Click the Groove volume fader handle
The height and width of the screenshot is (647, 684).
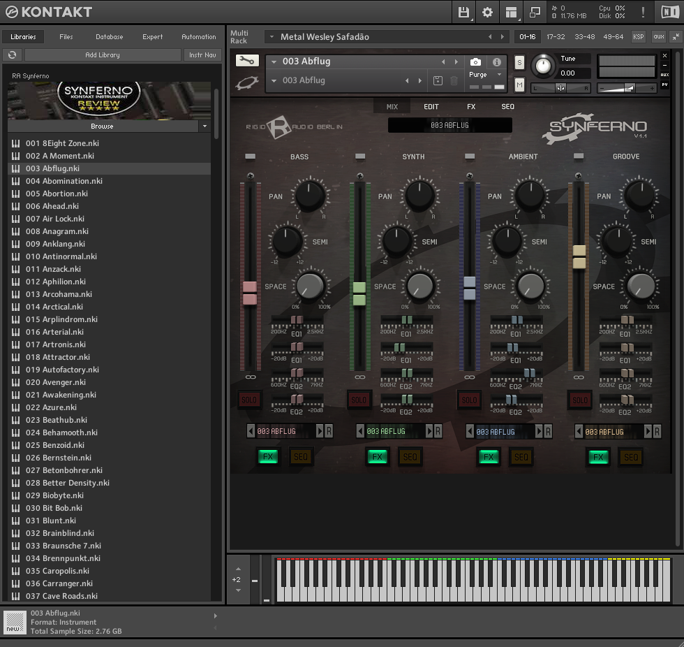tap(579, 256)
